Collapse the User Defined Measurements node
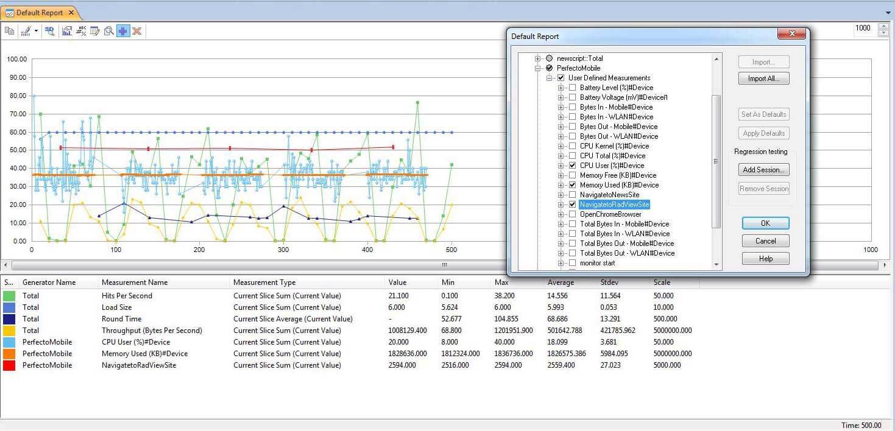The image size is (895, 431). tap(550, 78)
